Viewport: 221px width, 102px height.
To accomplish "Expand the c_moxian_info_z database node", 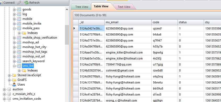I will (x=4, y=94).
